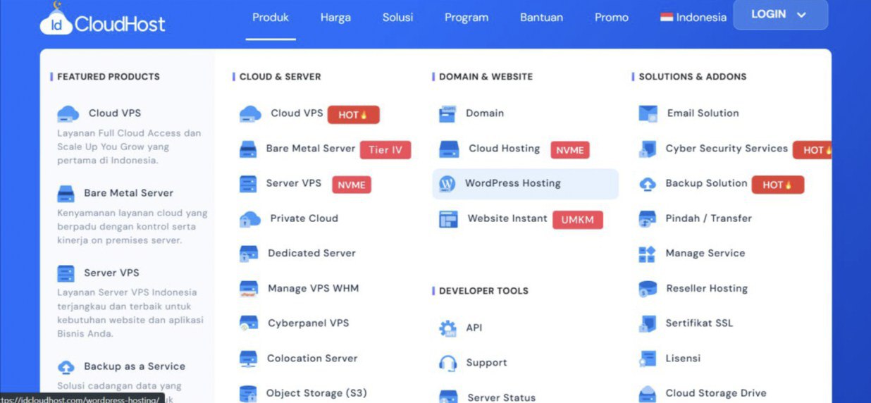
Task: Open the Solusi menu
Action: pos(398,18)
